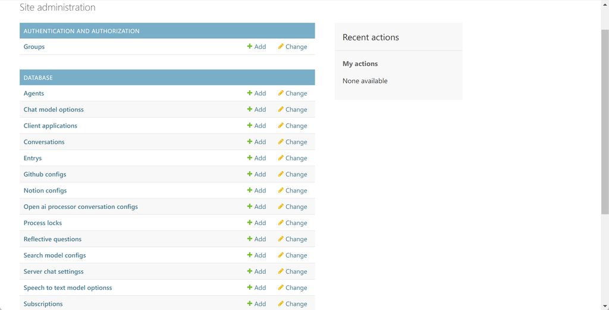The image size is (609, 310).
Task: Open the Database section header link
Action: (x=38, y=78)
